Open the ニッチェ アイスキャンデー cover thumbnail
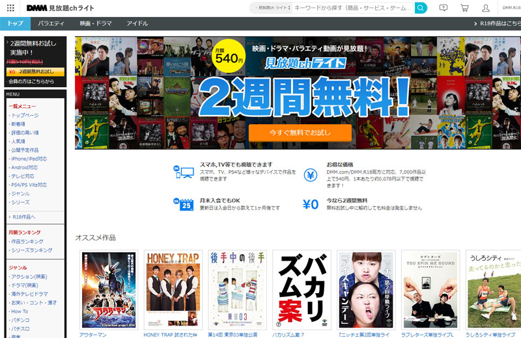521x338 pixels. tap(366, 290)
